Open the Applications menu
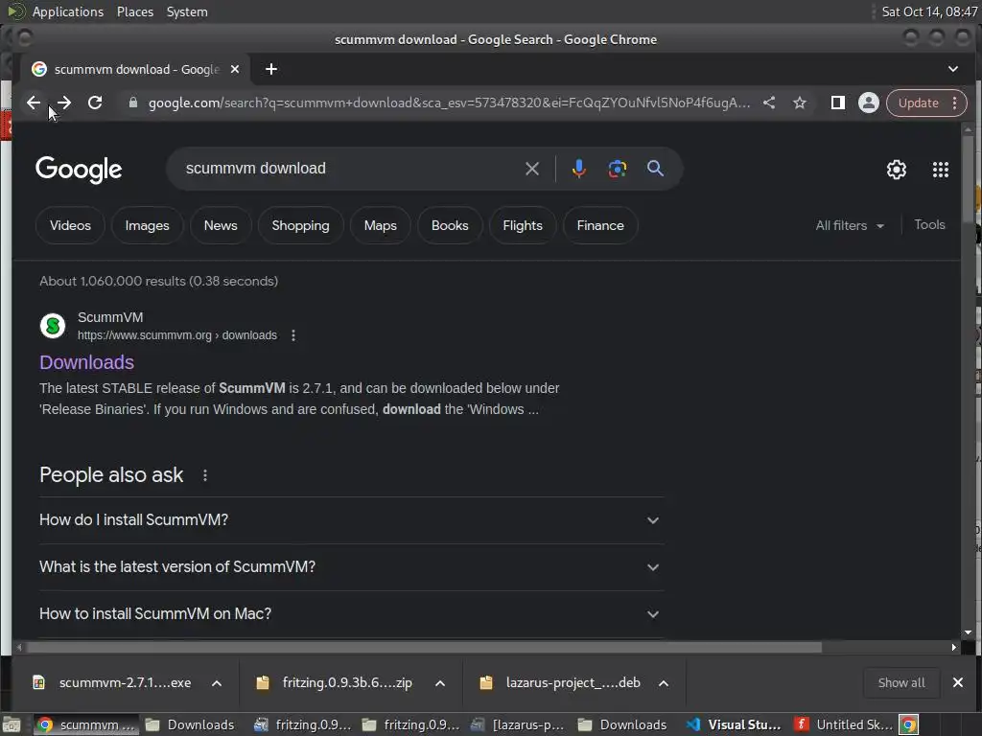The width and height of the screenshot is (982, 736). [x=68, y=11]
